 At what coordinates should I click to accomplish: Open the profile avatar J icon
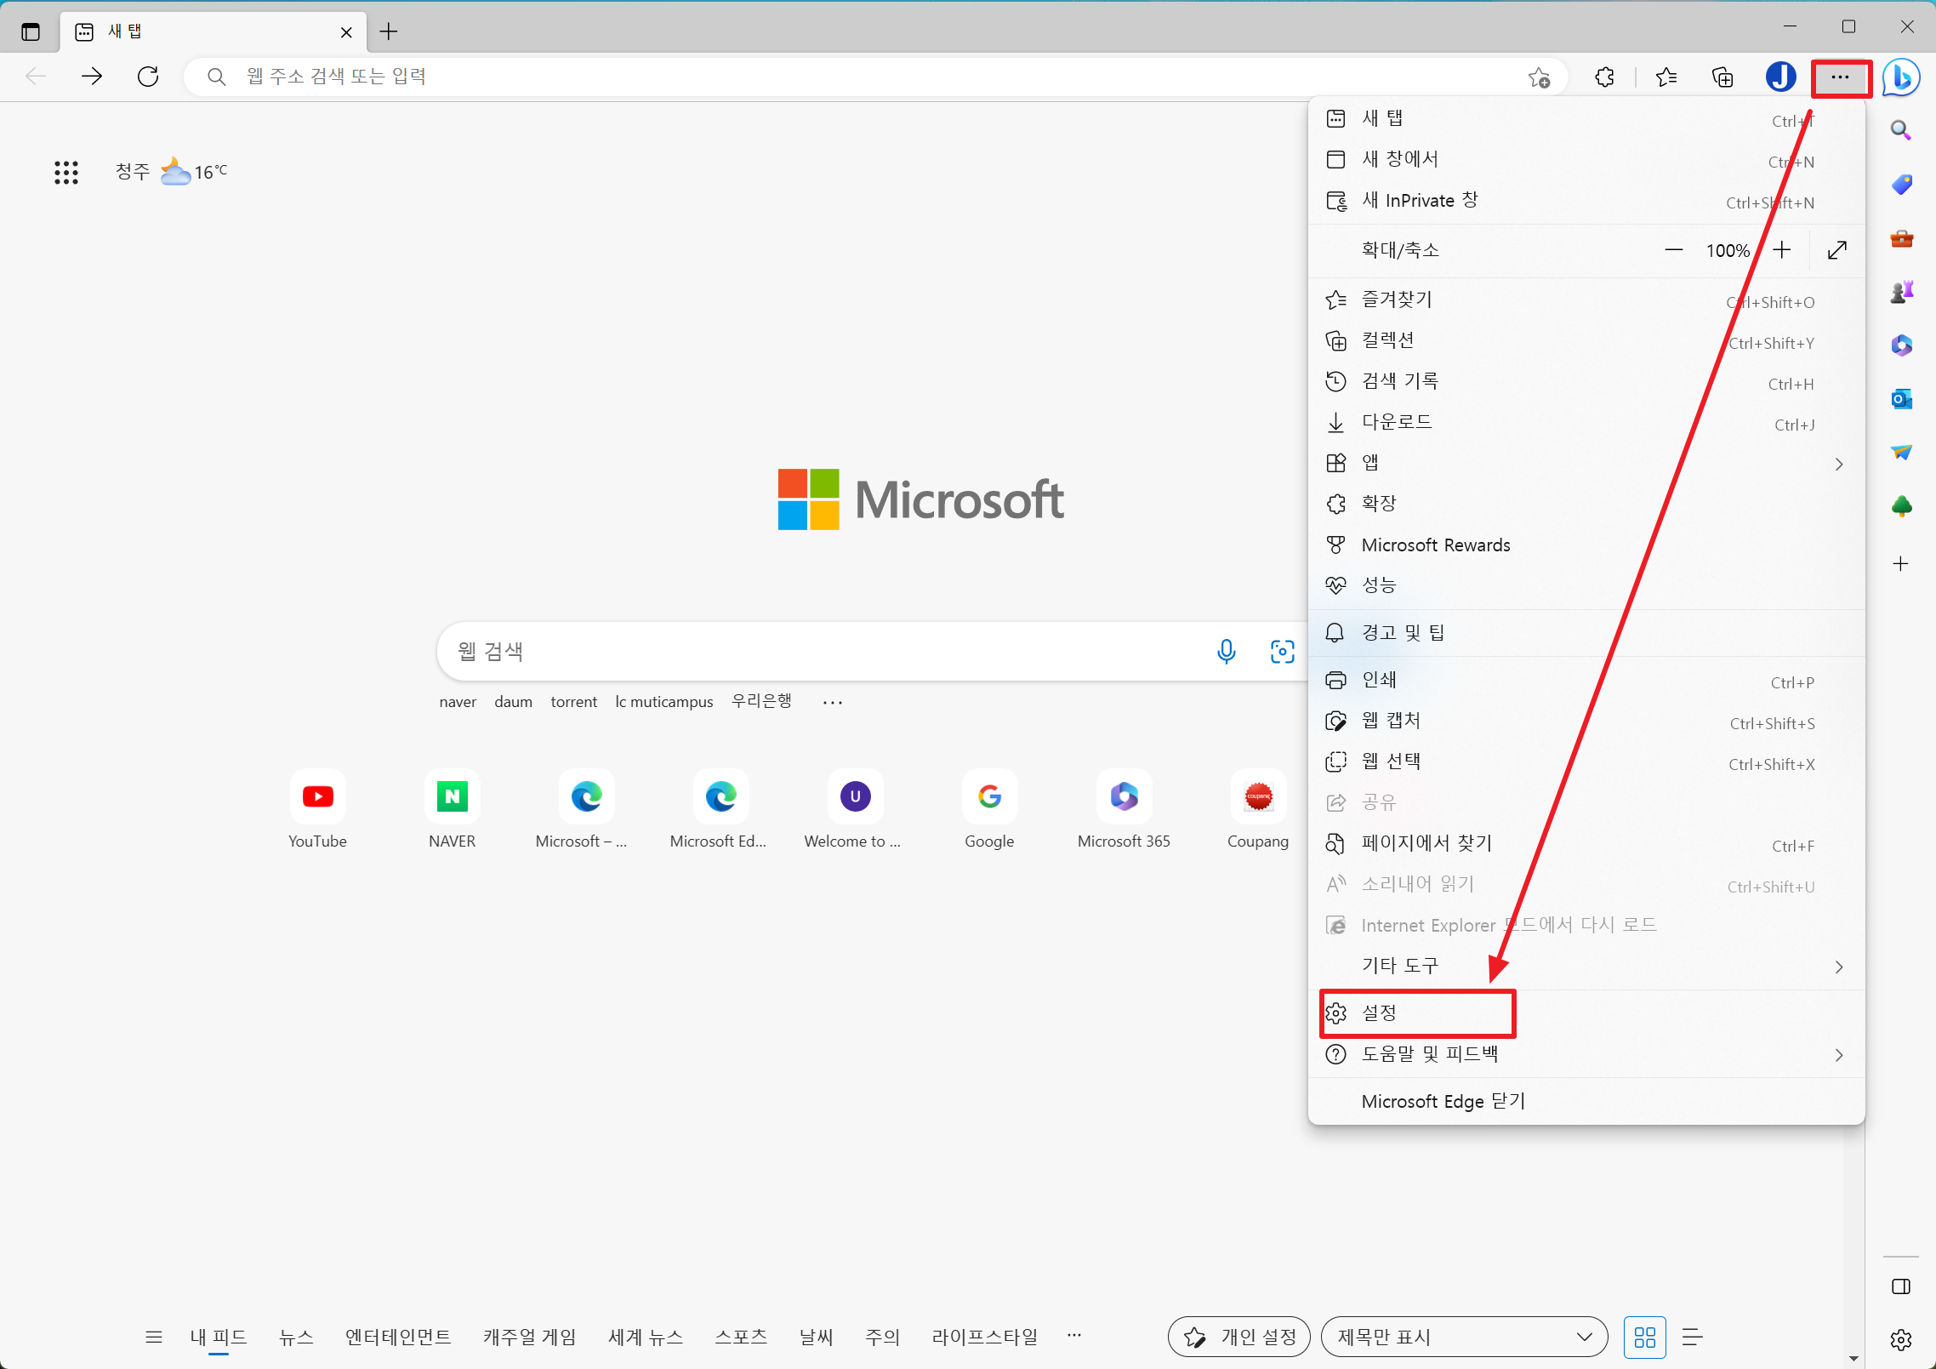1780,77
